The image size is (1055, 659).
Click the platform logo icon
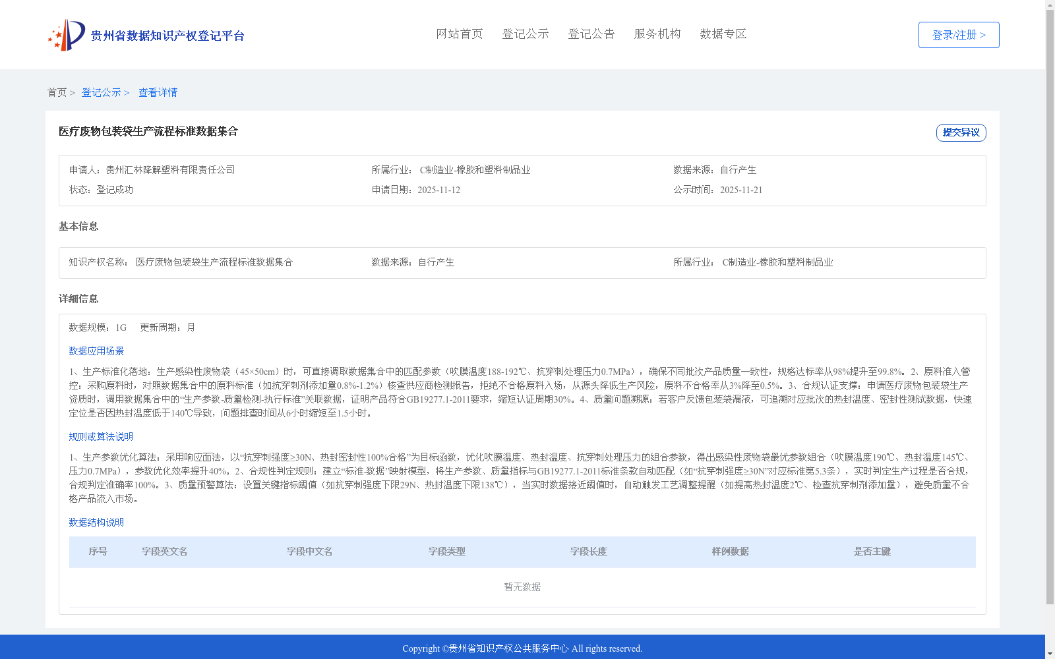(x=67, y=35)
